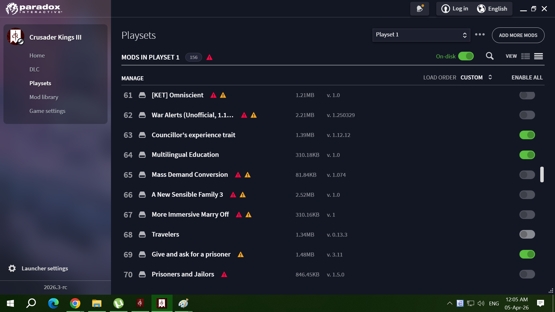This screenshot has width=555, height=312.
Task: Click Launcher settings gear icon
Action: coord(12,268)
